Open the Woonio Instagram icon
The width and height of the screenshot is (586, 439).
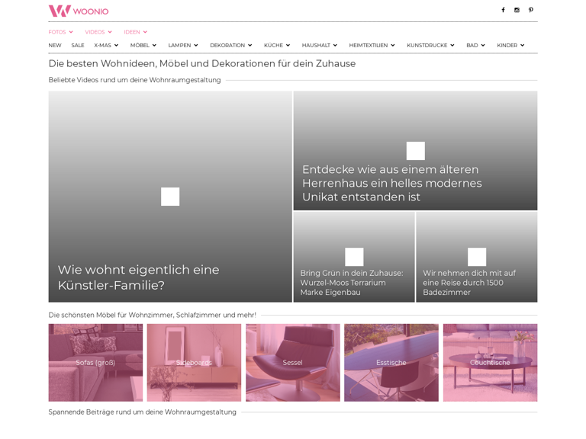pos(517,11)
